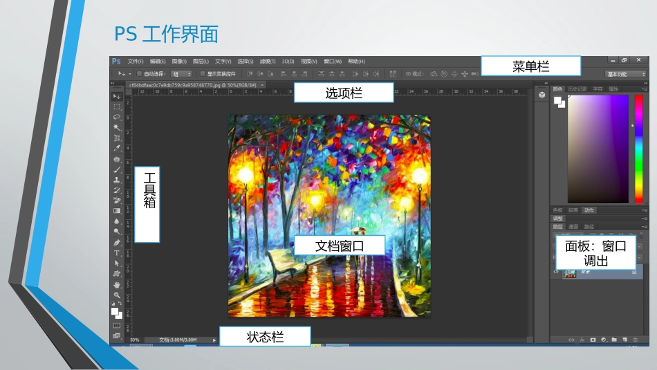
Task: Open the 图层(L) menu
Action: coord(201,61)
